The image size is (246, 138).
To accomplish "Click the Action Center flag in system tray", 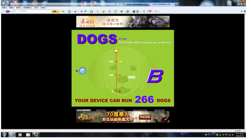I will (226, 135).
